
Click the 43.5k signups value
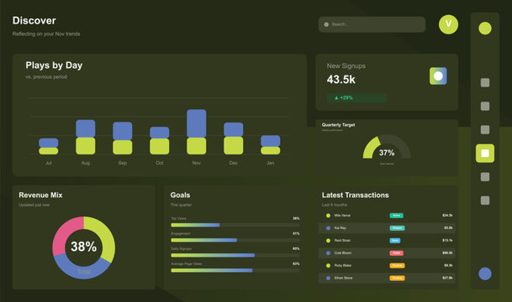point(340,80)
